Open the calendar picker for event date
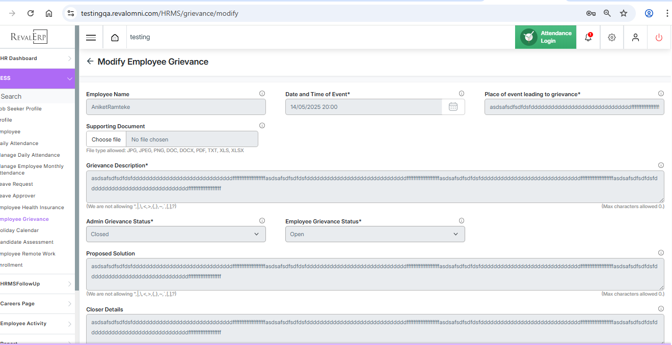This screenshot has height=345, width=672. coord(453,107)
